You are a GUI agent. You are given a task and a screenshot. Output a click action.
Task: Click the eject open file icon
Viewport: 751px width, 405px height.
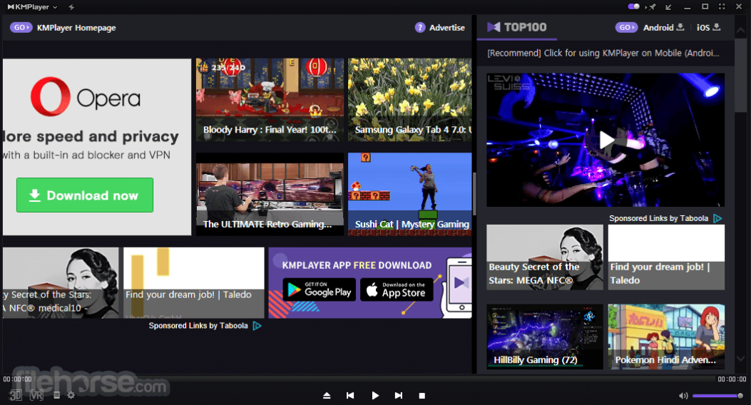(327, 396)
